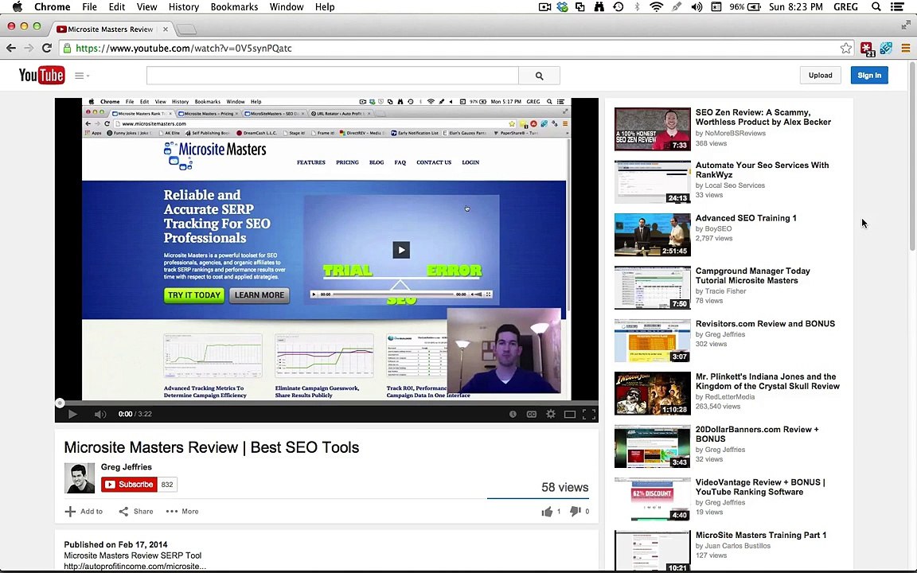The height and width of the screenshot is (573, 917).
Task: Click the YouTube logo
Action: [x=41, y=75]
